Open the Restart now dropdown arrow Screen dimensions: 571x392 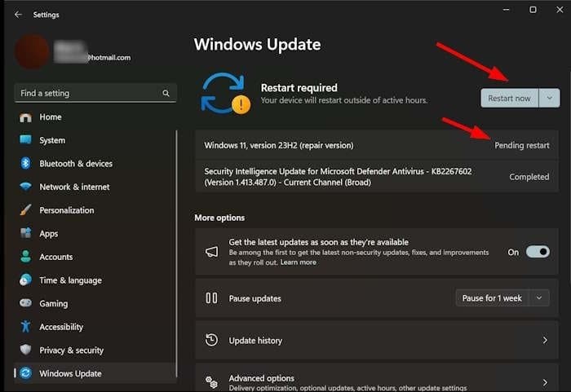point(550,98)
